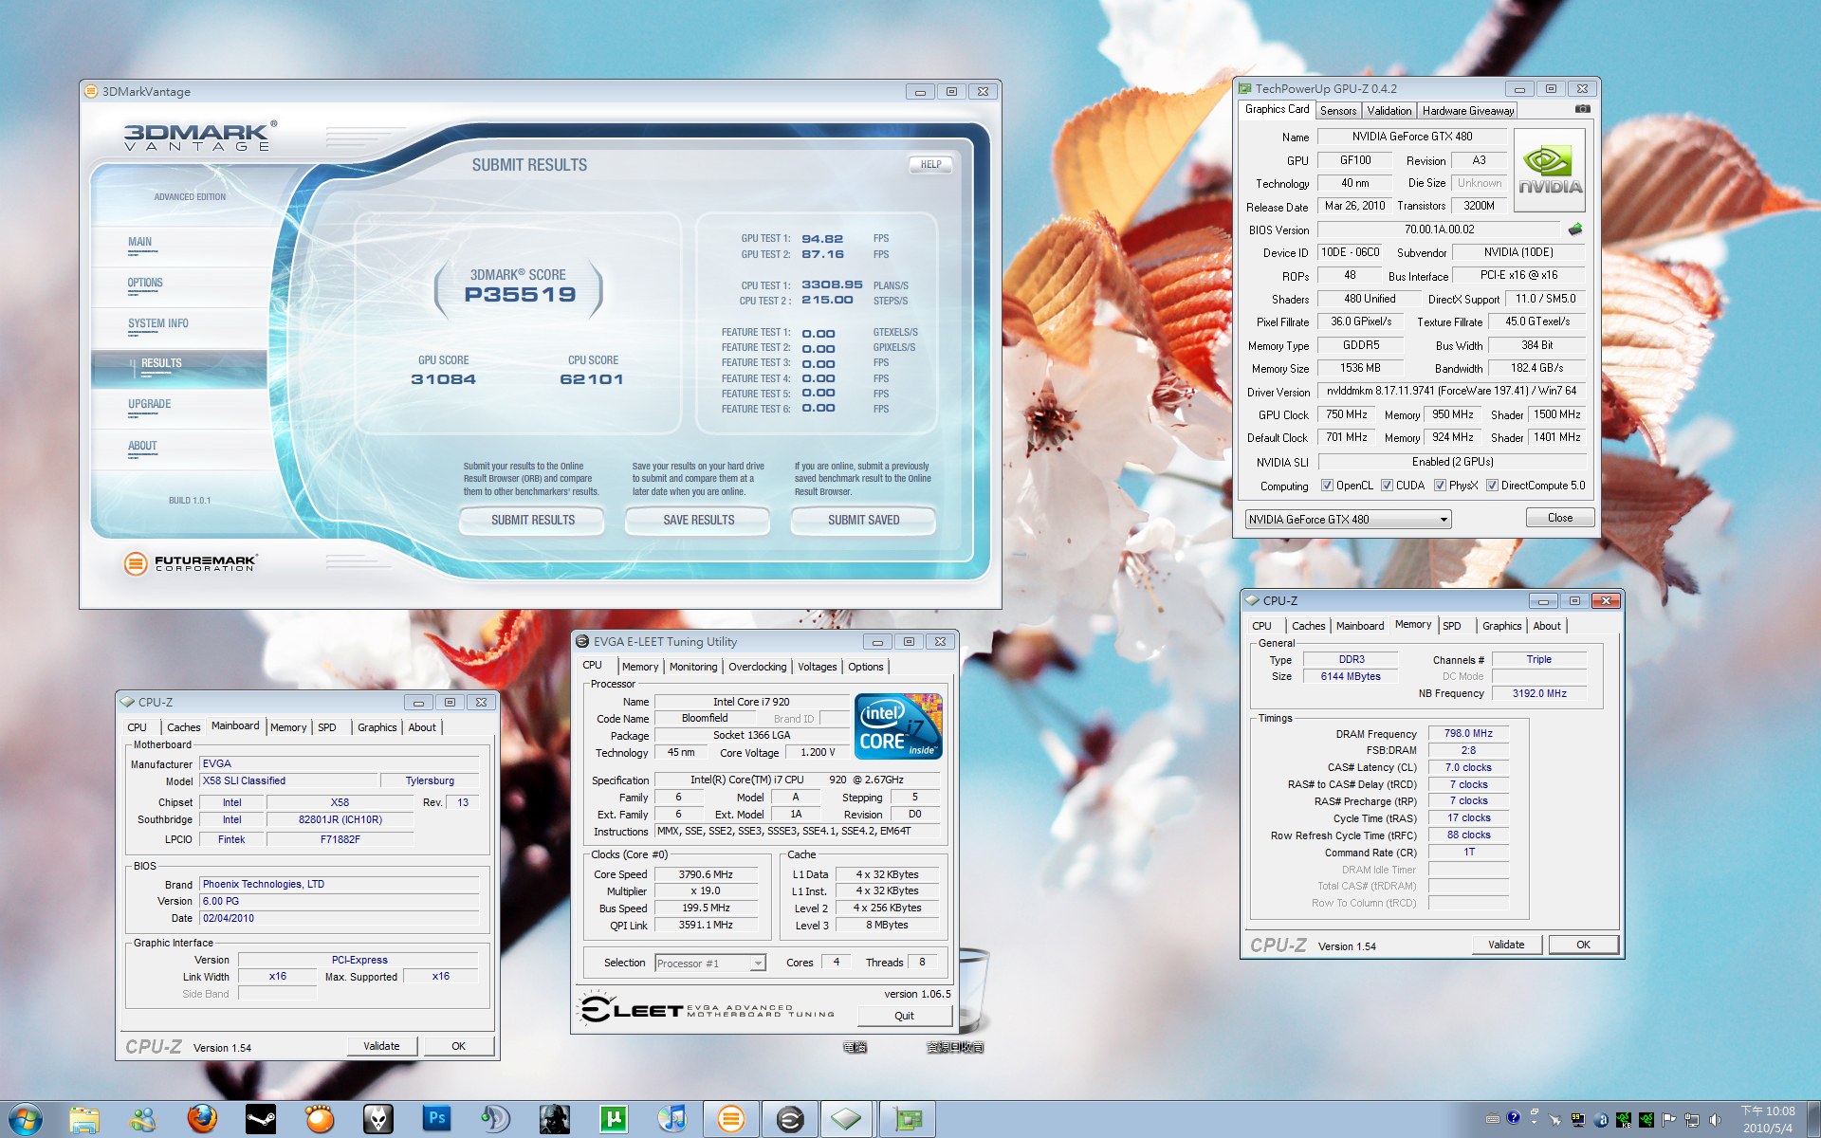The image size is (1821, 1138).
Task: Switch to GPU-Z taskbar button
Action: tap(908, 1119)
